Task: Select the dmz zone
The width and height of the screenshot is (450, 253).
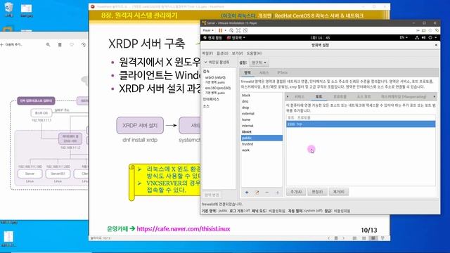Action: [262, 101]
